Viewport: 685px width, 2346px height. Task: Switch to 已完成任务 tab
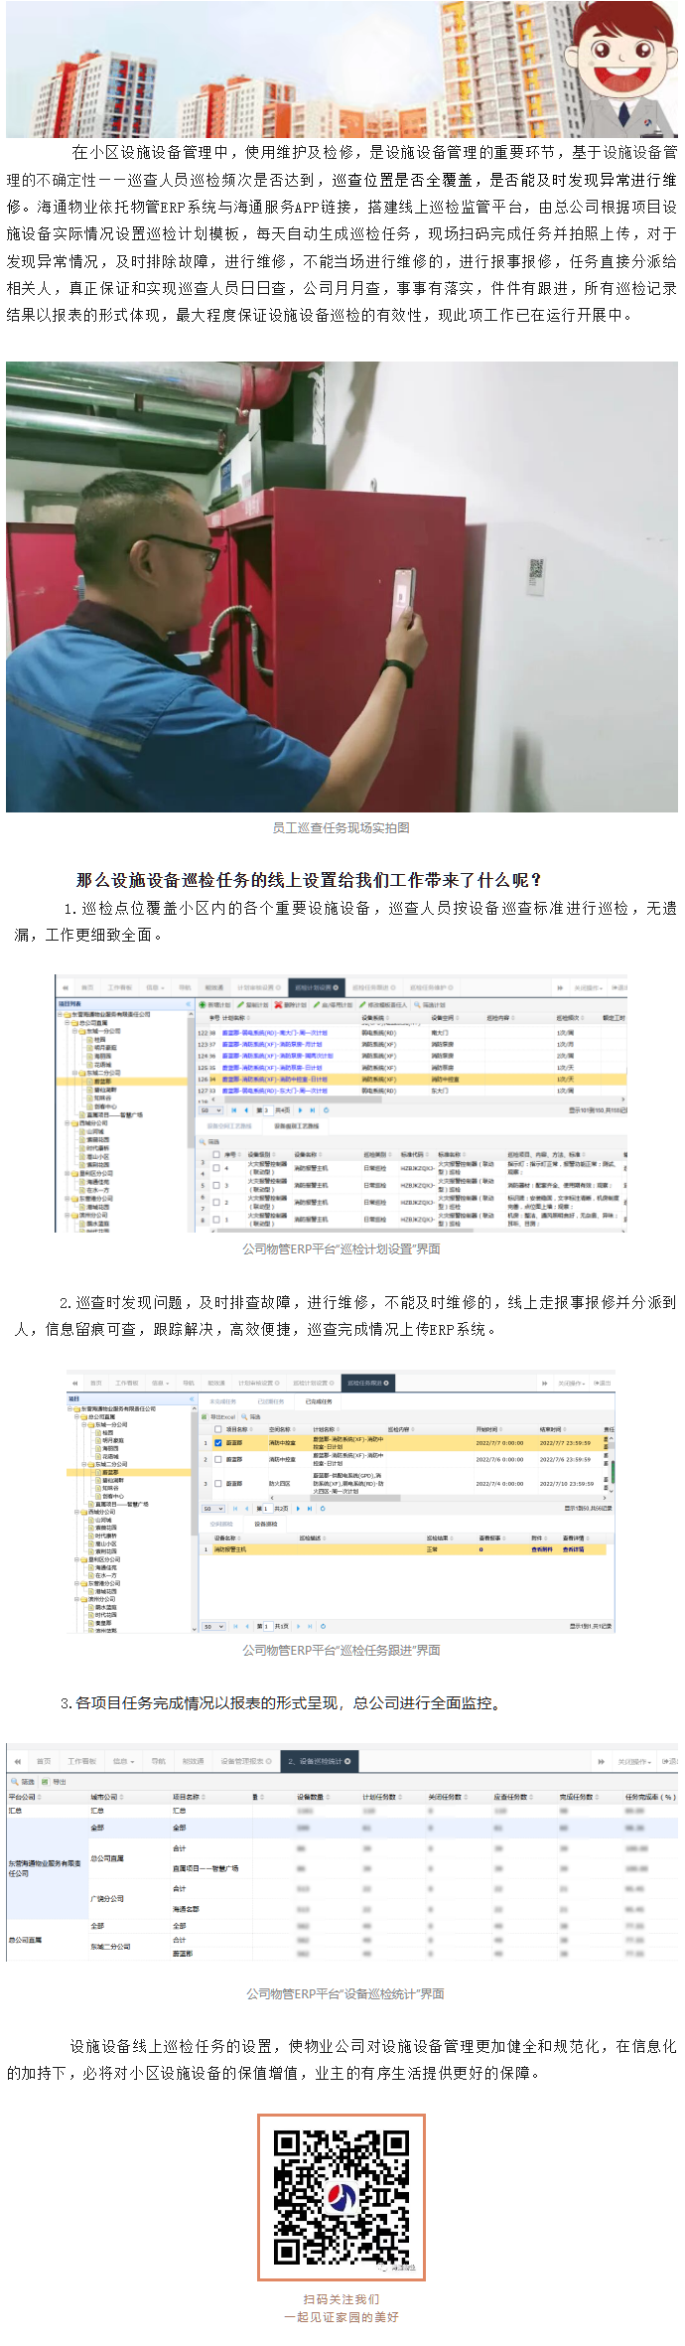[x=319, y=1401]
